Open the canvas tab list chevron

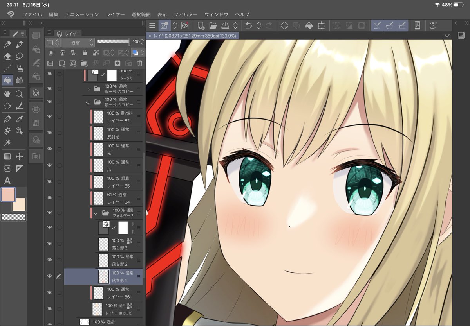tap(448, 36)
